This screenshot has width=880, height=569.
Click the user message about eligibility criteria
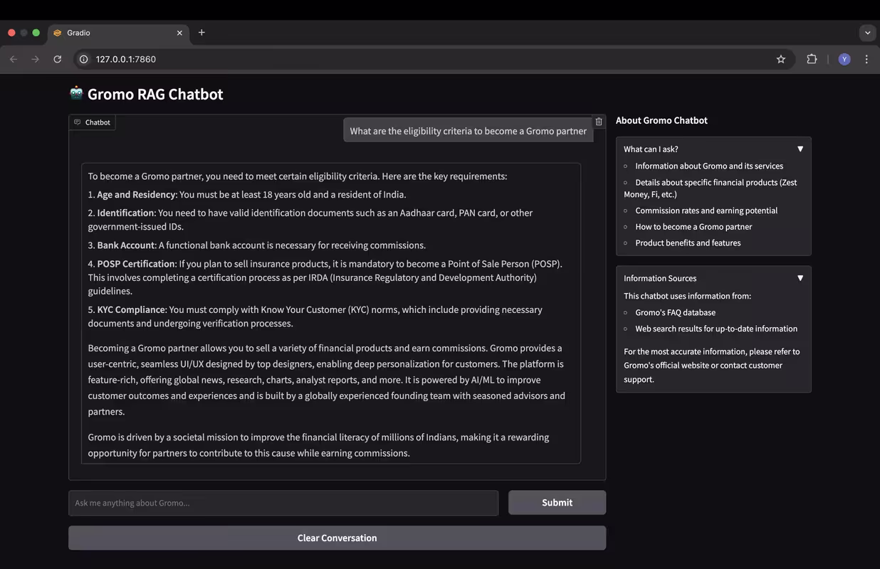click(468, 131)
